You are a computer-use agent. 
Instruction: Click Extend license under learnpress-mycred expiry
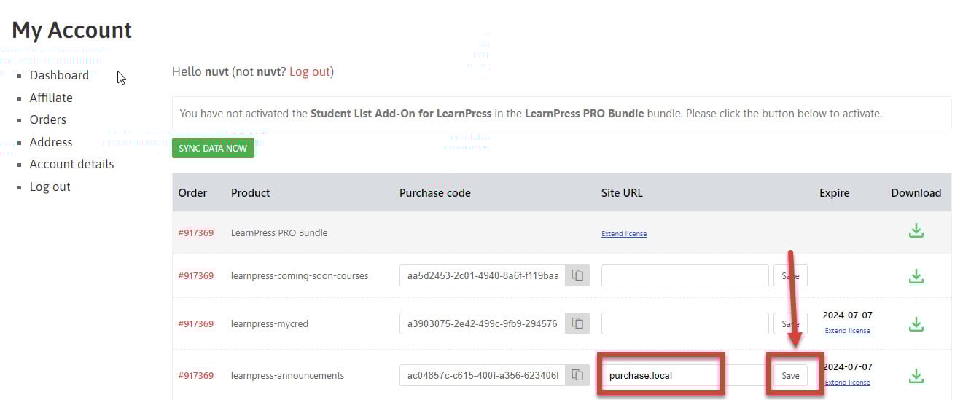(847, 331)
